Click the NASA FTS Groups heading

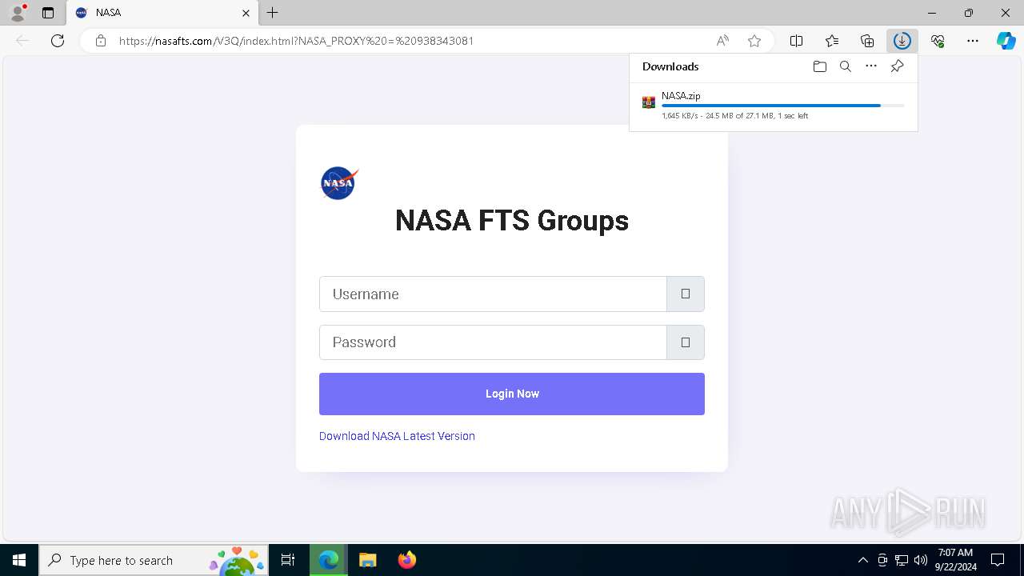[512, 221]
